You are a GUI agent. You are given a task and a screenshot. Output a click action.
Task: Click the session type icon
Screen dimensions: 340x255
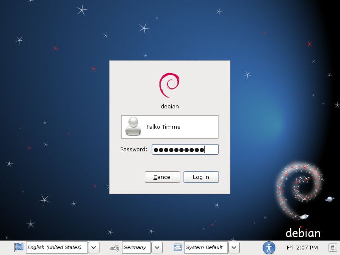pyautogui.click(x=178, y=247)
